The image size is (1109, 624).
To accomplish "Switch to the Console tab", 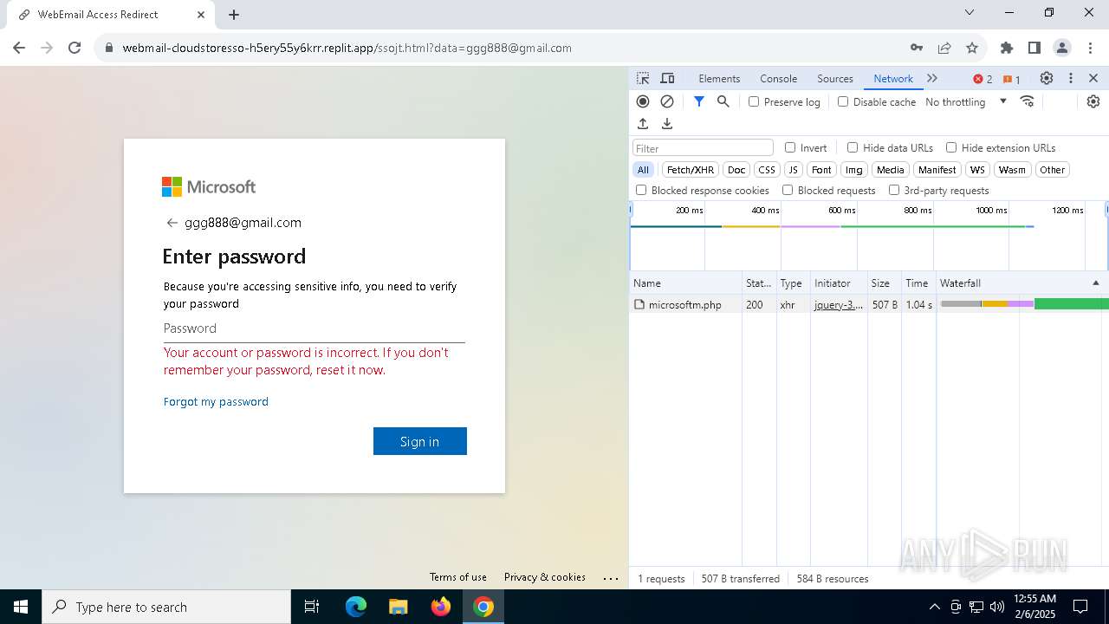I will pyautogui.click(x=778, y=78).
